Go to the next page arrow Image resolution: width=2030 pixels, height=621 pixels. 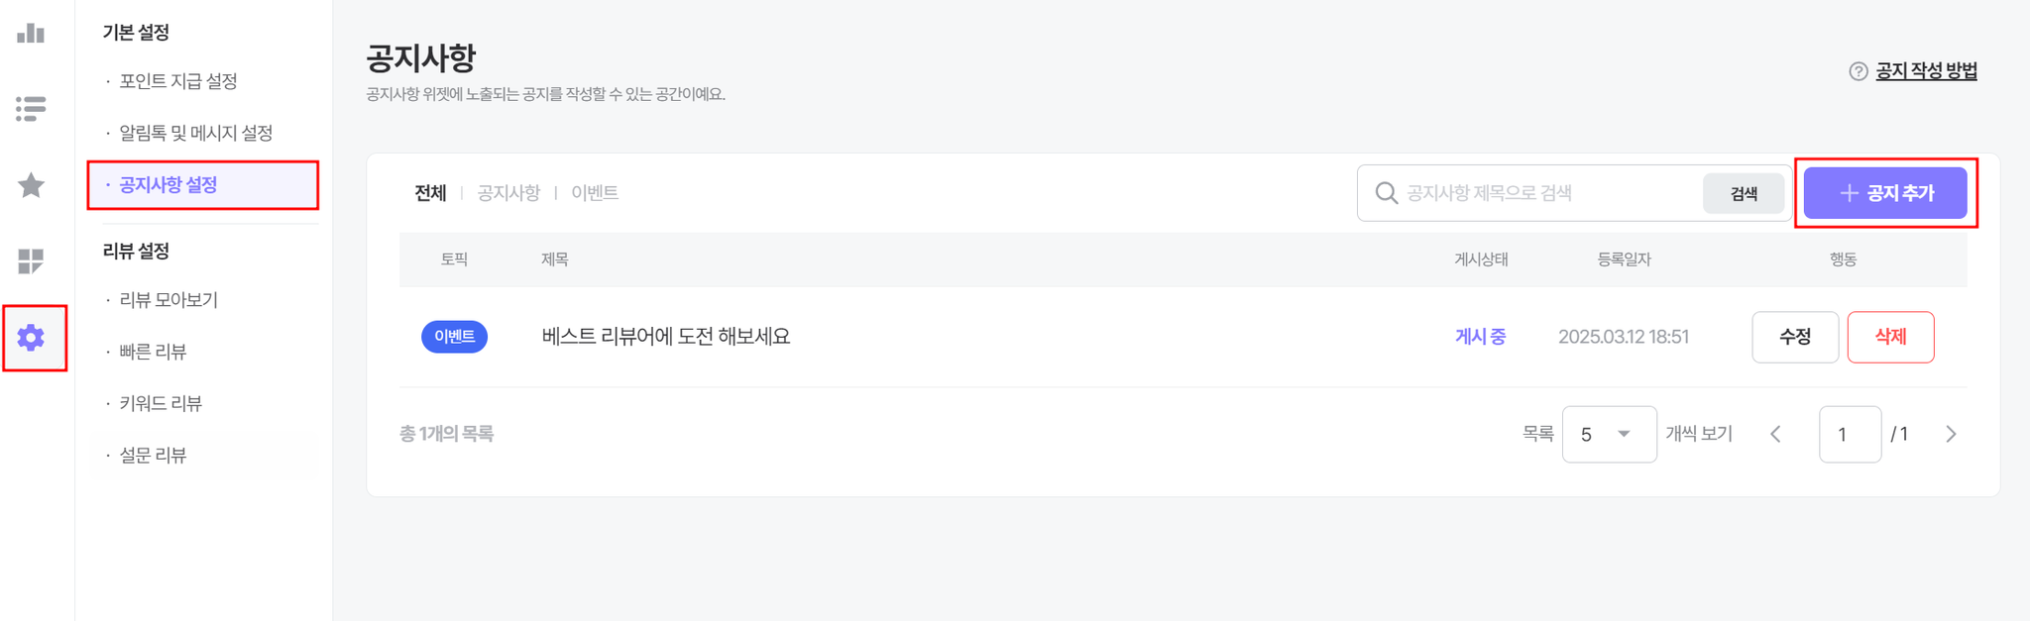click(x=1951, y=434)
